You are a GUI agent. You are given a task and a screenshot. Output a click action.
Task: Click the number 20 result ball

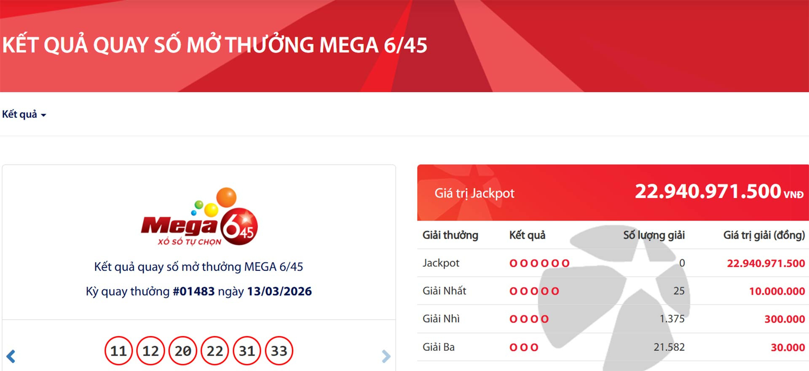tap(183, 351)
